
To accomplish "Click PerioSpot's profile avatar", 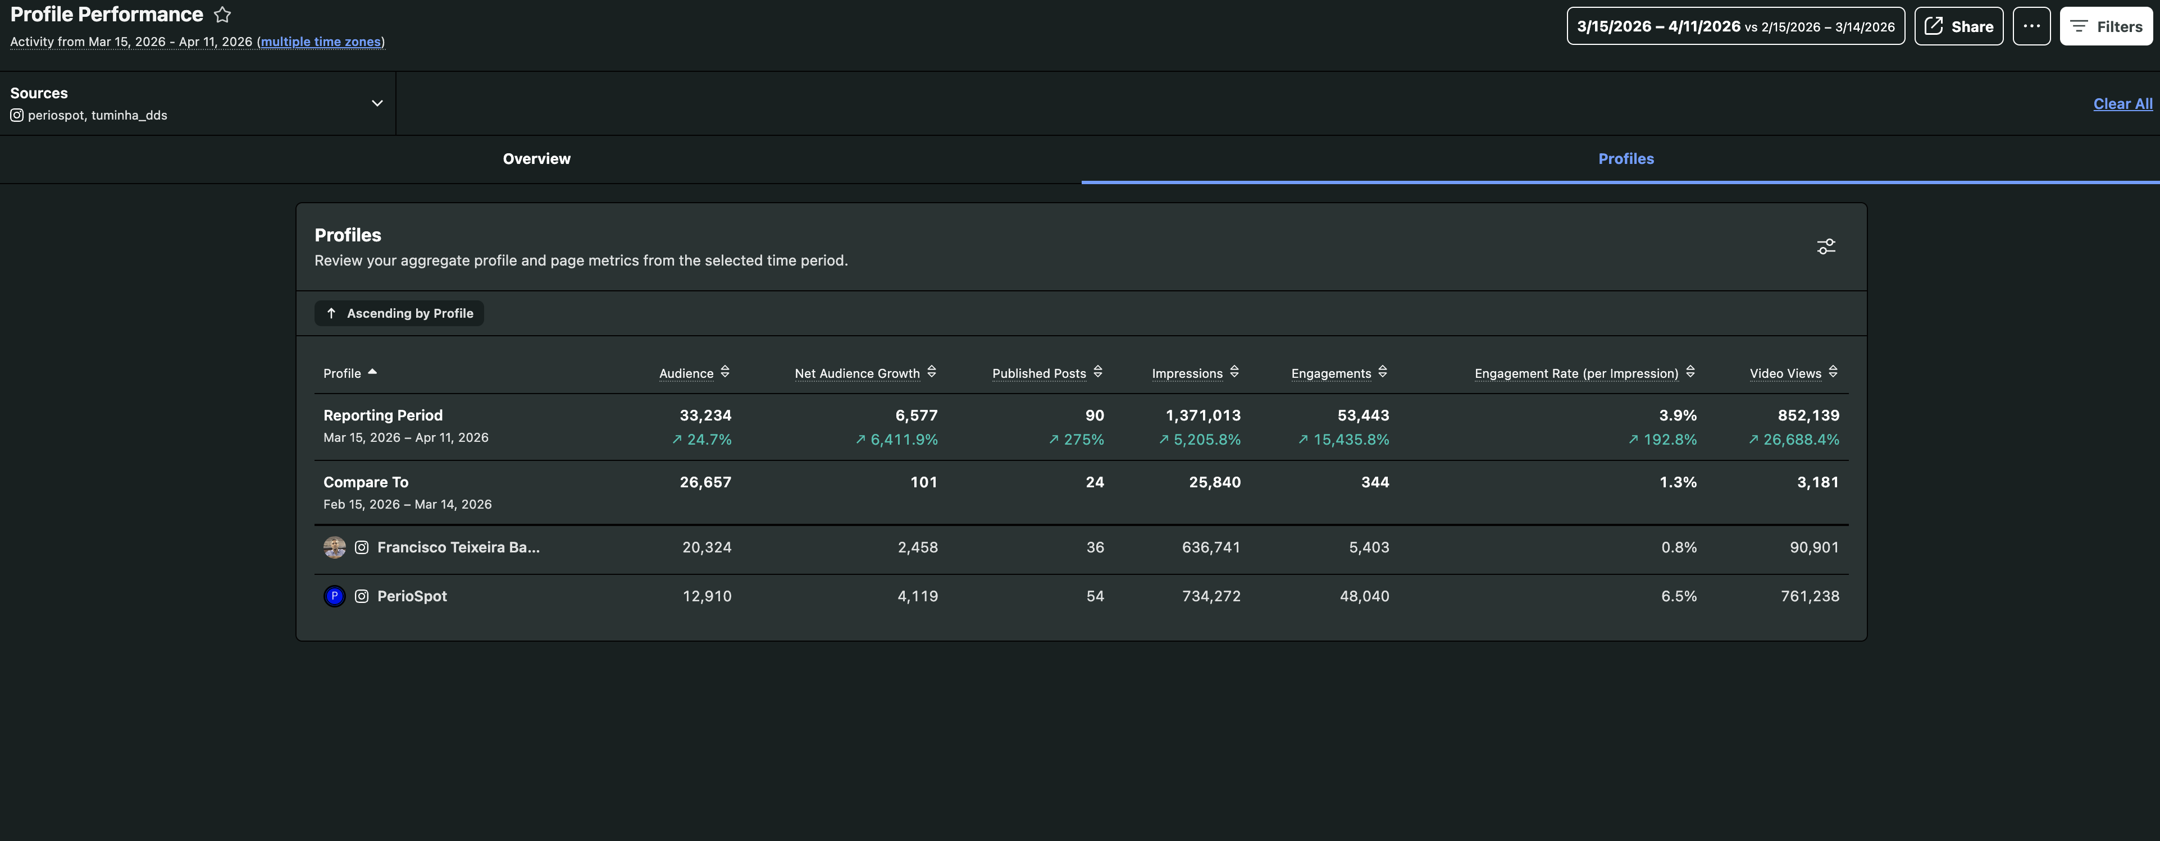I will point(335,596).
